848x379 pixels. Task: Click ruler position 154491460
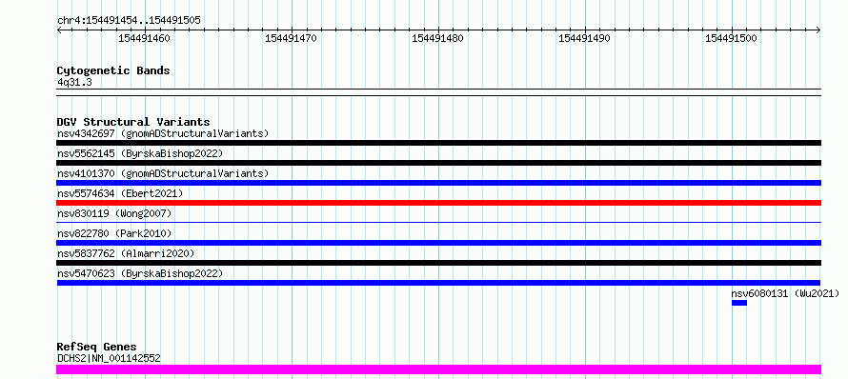click(145, 38)
